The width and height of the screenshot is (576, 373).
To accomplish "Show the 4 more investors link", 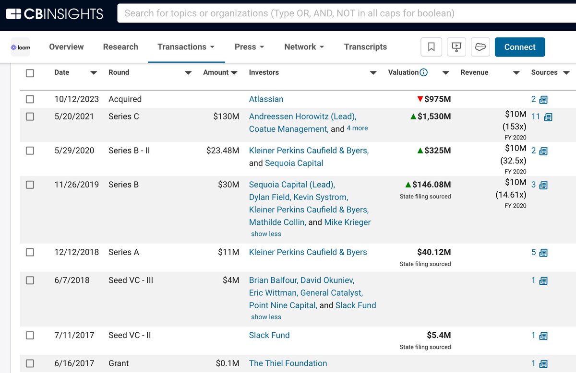I will (357, 128).
